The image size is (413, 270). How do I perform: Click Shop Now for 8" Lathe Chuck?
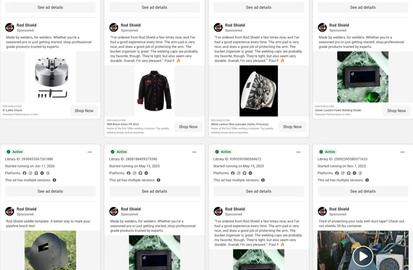click(x=84, y=111)
